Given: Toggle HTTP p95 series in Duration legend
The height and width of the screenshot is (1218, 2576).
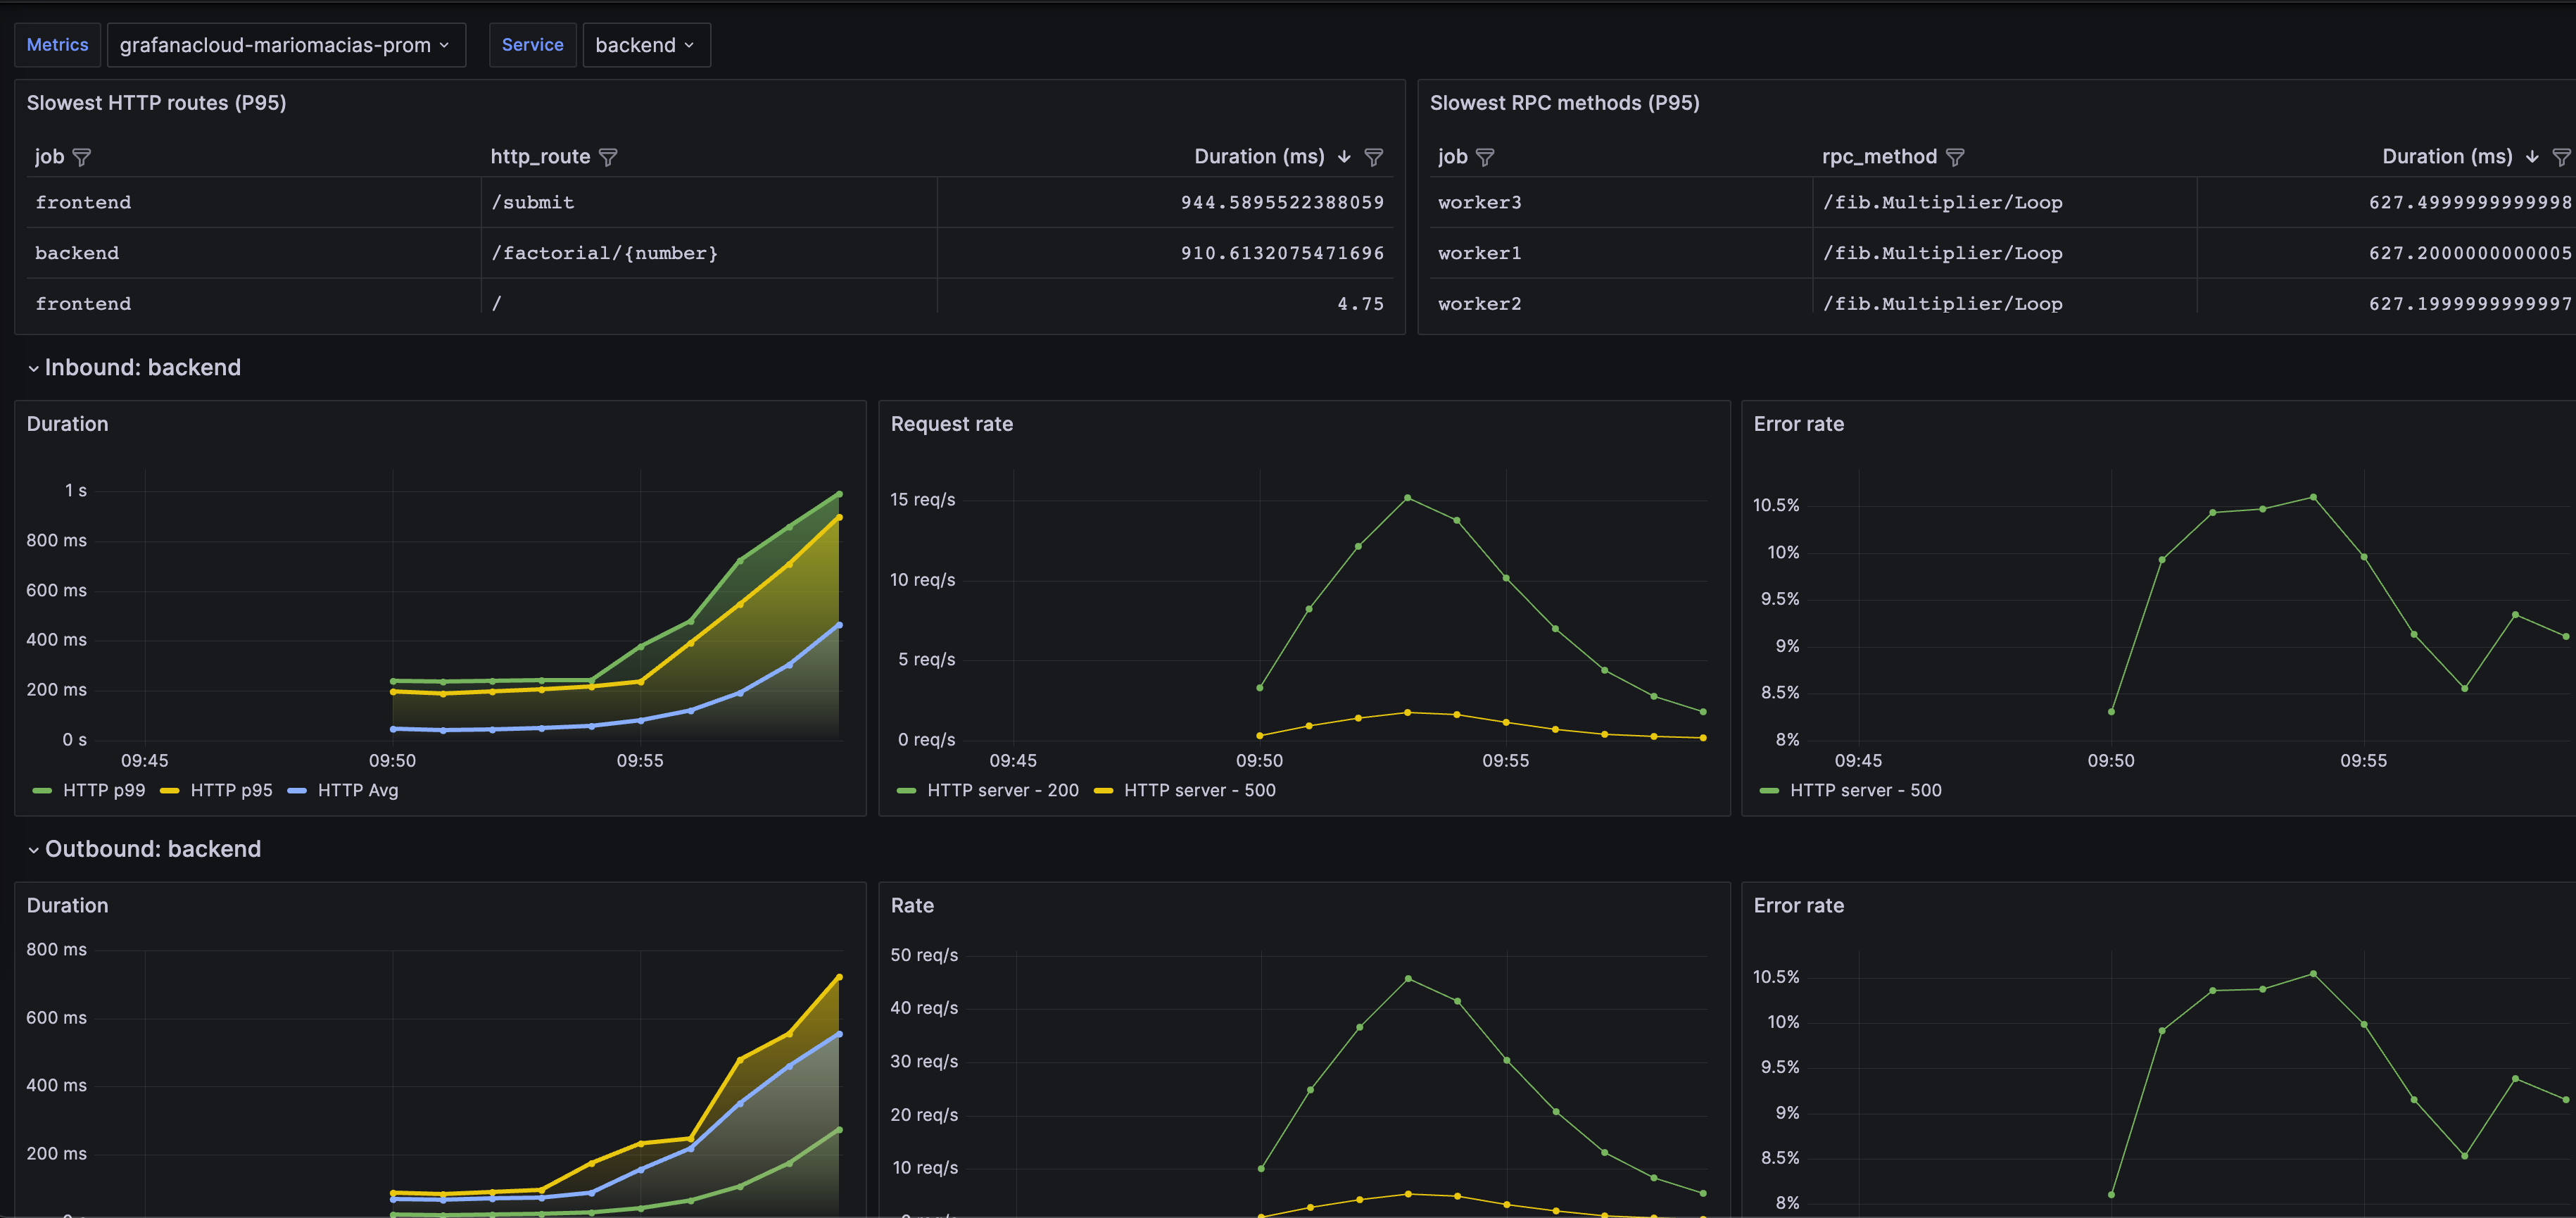Looking at the screenshot, I should click(x=231, y=790).
